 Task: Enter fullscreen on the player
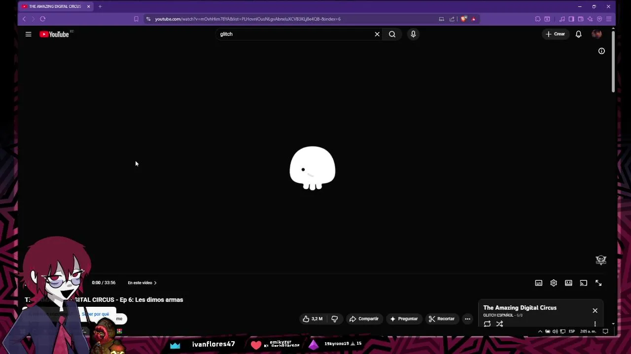click(598, 283)
